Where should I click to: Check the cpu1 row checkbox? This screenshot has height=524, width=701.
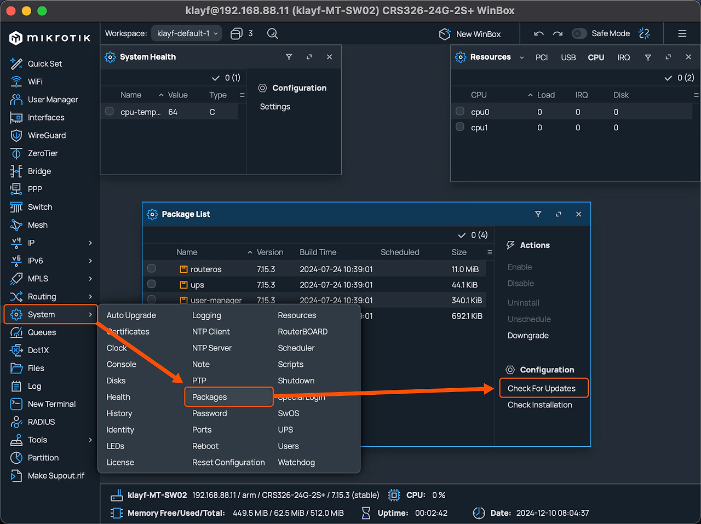[460, 127]
